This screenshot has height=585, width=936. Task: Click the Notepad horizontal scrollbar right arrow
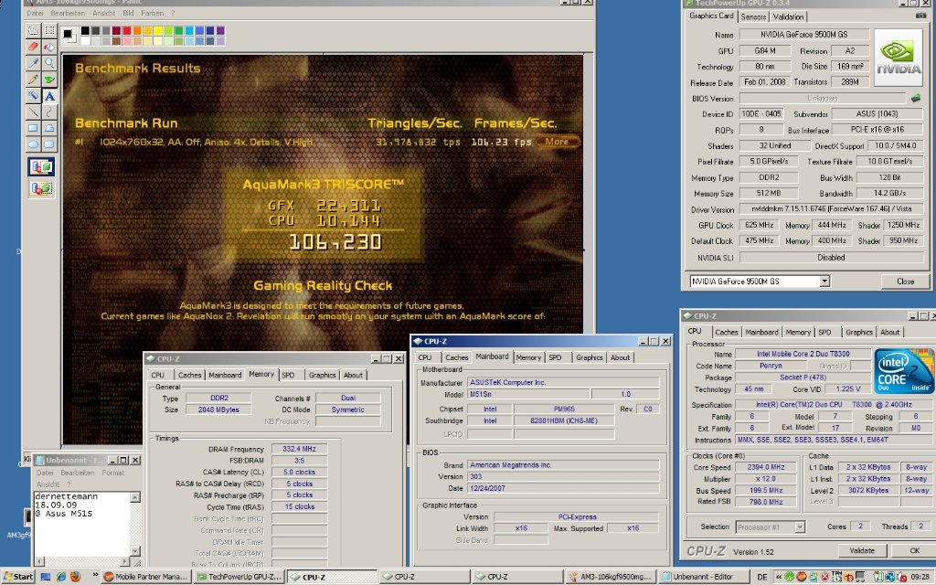point(124,561)
